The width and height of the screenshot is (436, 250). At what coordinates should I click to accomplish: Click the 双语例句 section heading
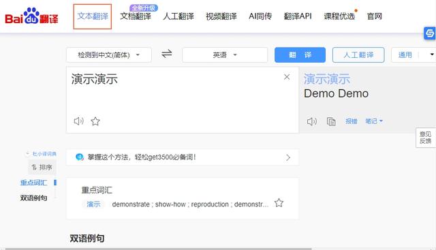(x=87, y=238)
